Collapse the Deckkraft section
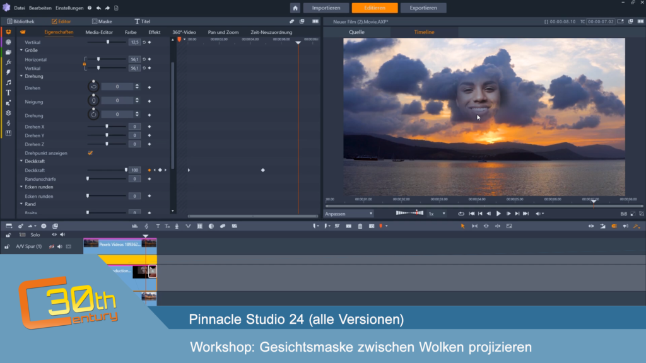646x363 pixels. pyautogui.click(x=21, y=161)
